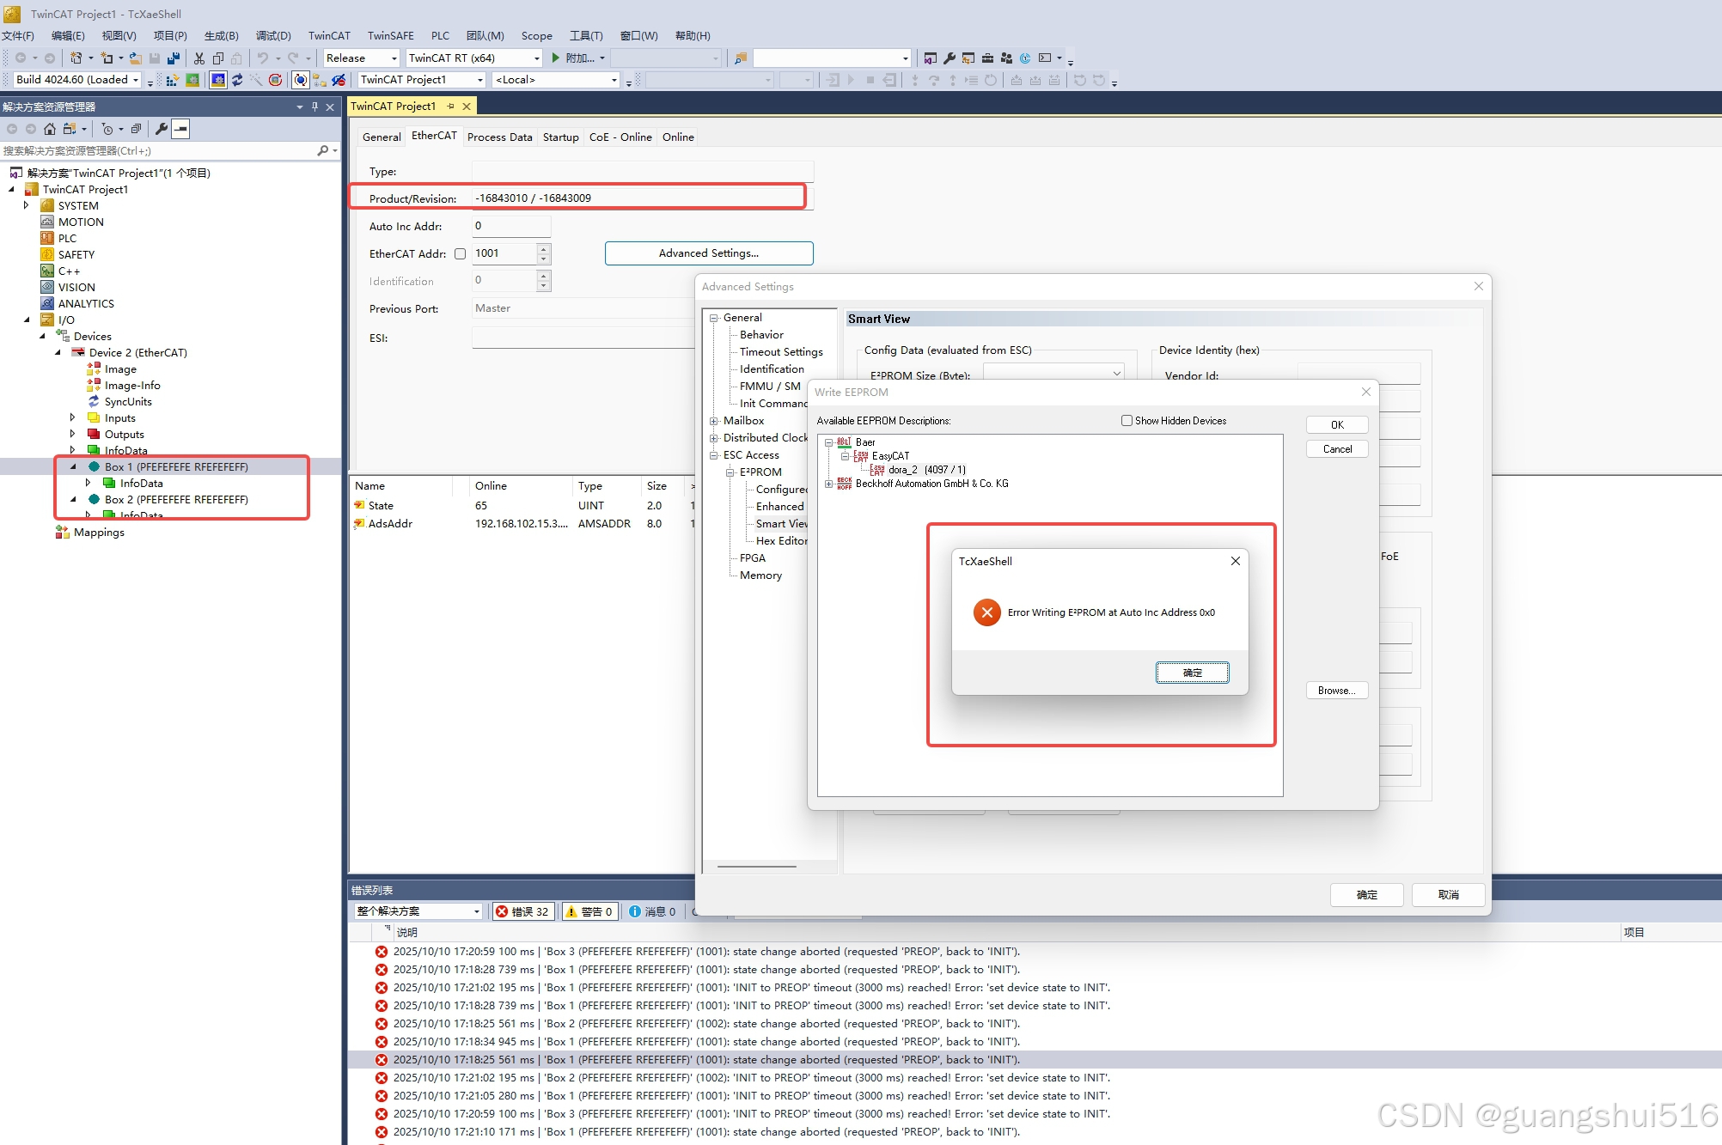Click the Home icon in Solution Explorer
Screen dimensions: 1722x1145
[x=49, y=129]
